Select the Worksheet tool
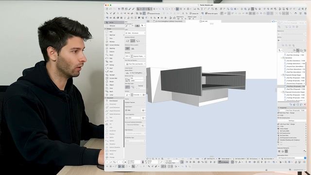Image resolution: width=311 pixels, height=175 pixels. pyautogui.click(x=114, y=151)
